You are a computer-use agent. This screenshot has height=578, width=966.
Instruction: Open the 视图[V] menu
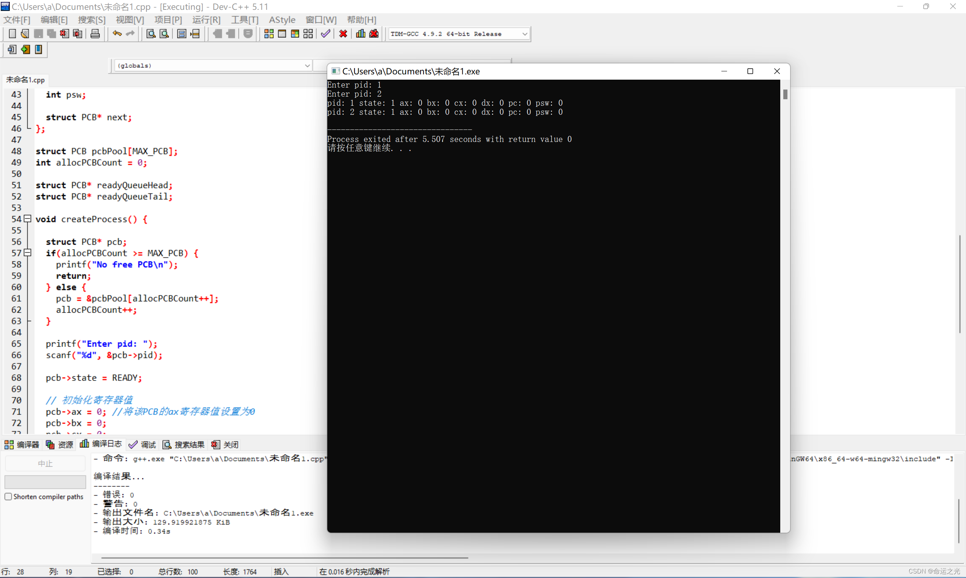coord(130,20)
